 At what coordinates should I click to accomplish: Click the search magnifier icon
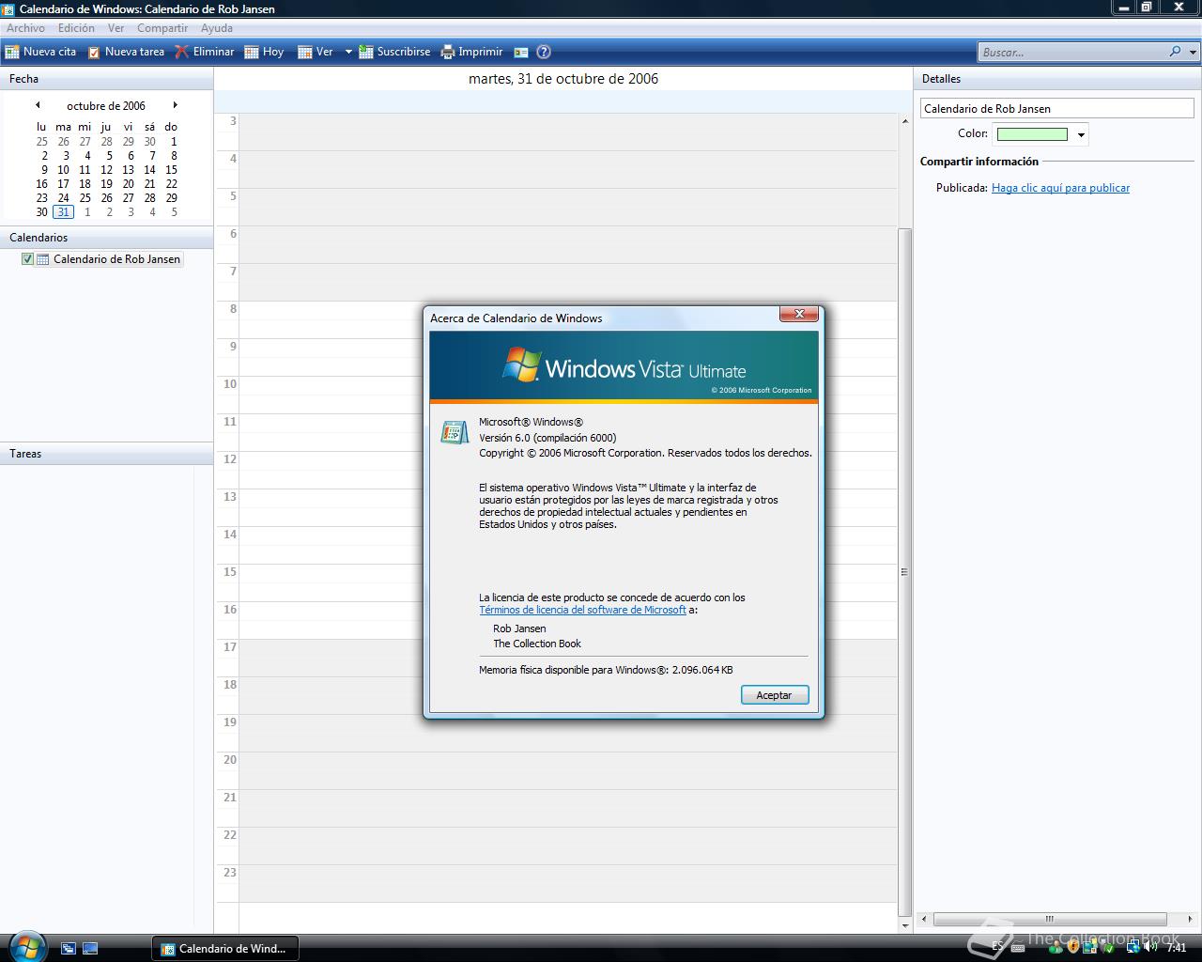[x=1175, y=52]
